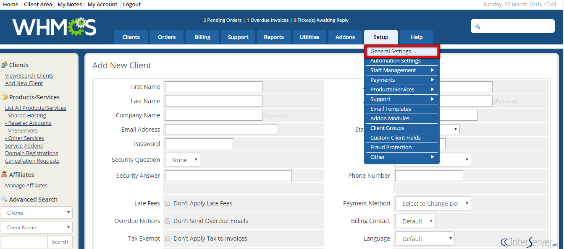Click the Clients sidebar section icon
Viewport: 564px width, 249px height.
pyautogui.click(x=4, y=65)
